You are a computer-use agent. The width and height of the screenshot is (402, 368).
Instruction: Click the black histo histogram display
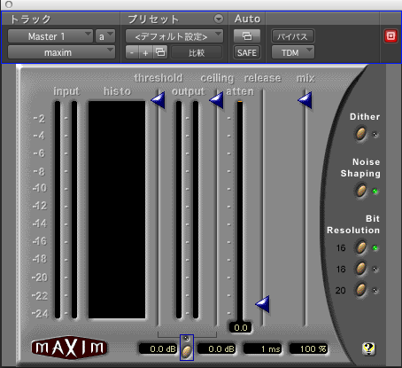tap(117, 210)
